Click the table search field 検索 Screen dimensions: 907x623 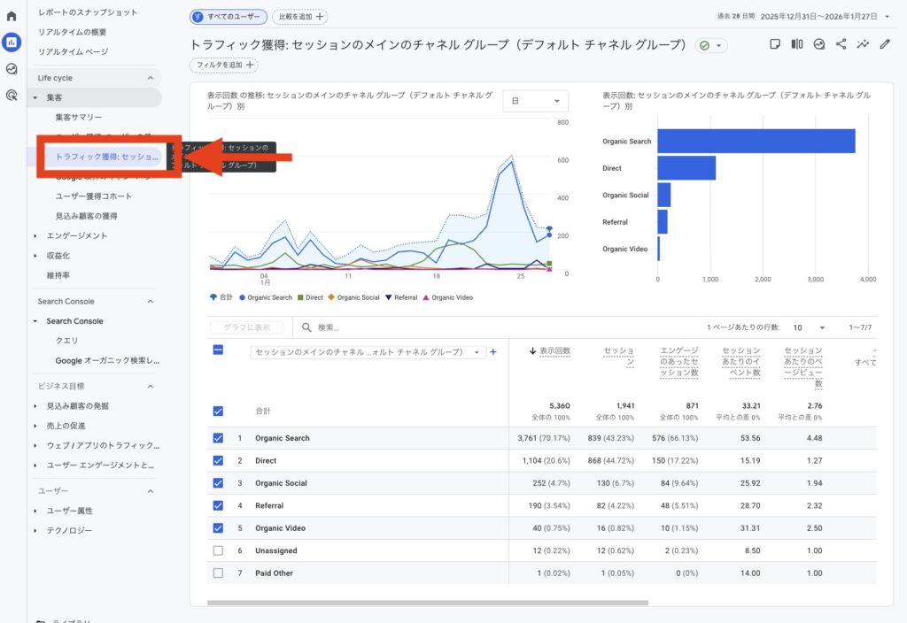coord(399,327)
